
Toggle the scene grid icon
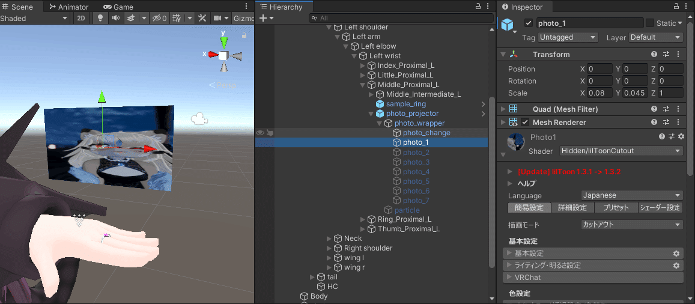pos(177,18)
